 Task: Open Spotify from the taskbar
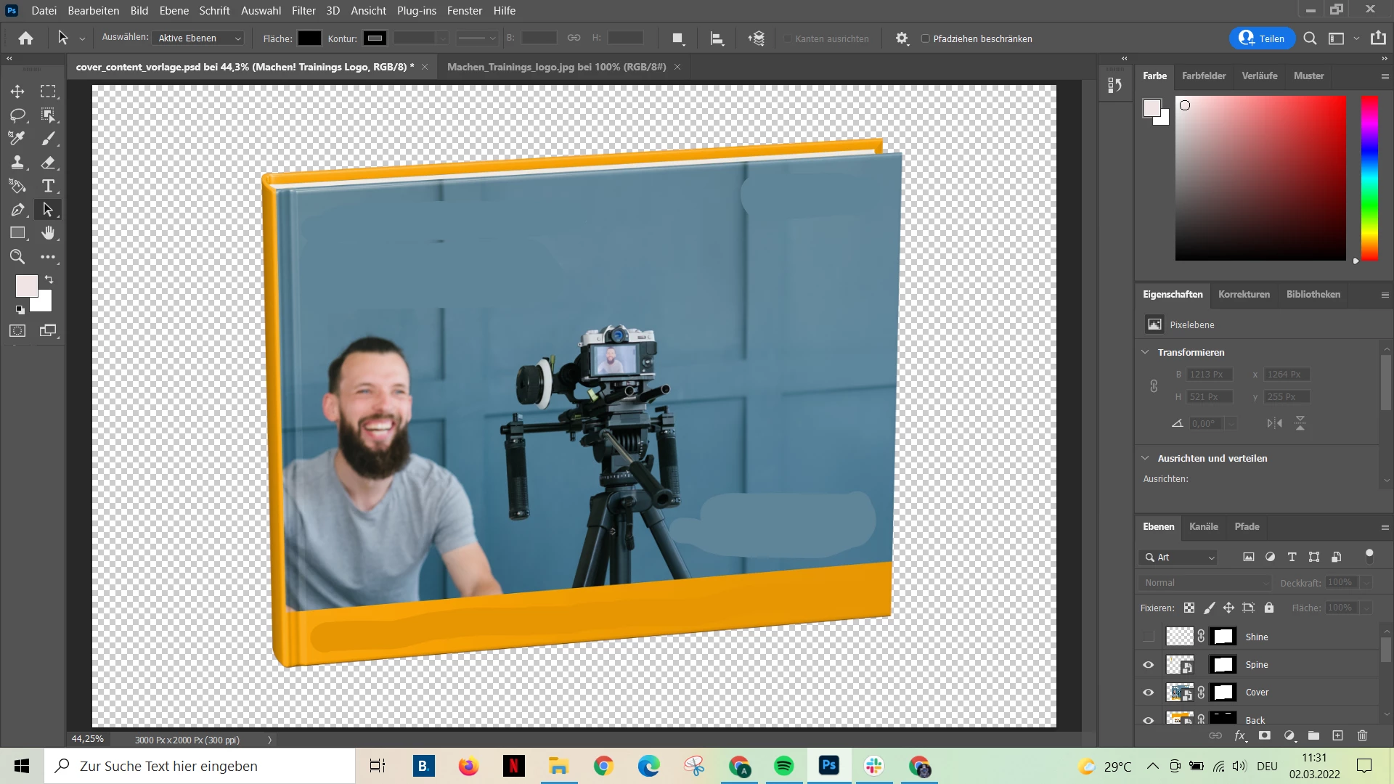(x=784, y=766)
